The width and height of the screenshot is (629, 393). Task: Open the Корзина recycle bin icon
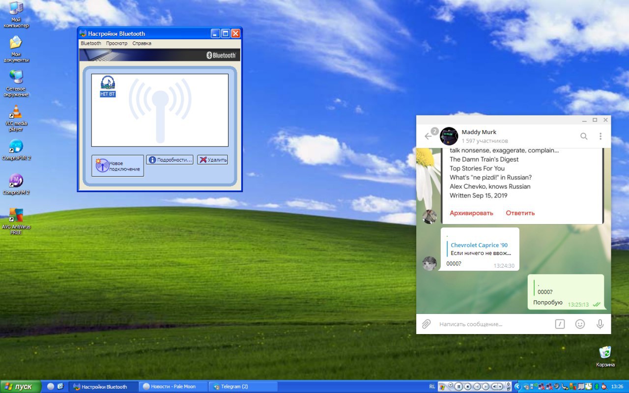pyautogui.click(x=605, y=356)
